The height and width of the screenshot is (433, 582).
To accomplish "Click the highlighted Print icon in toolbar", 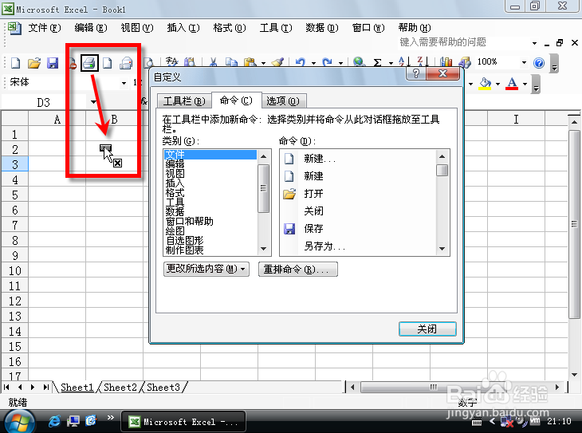I will 89,63.
